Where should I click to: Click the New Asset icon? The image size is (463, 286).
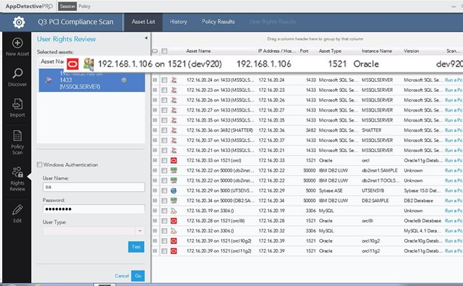click(x=17, y=43)
